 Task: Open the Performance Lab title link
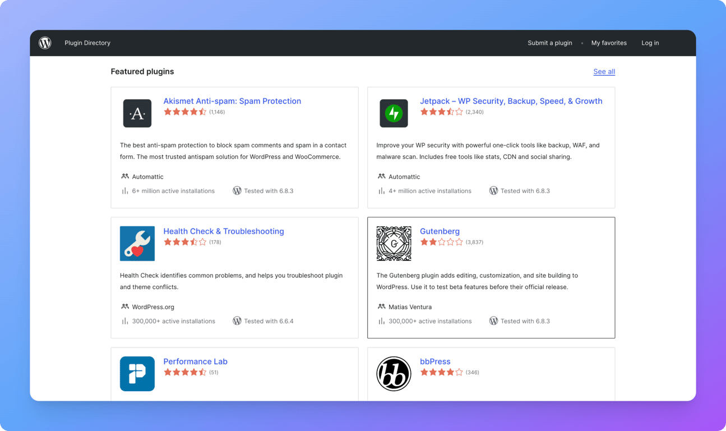coord(195,361)
